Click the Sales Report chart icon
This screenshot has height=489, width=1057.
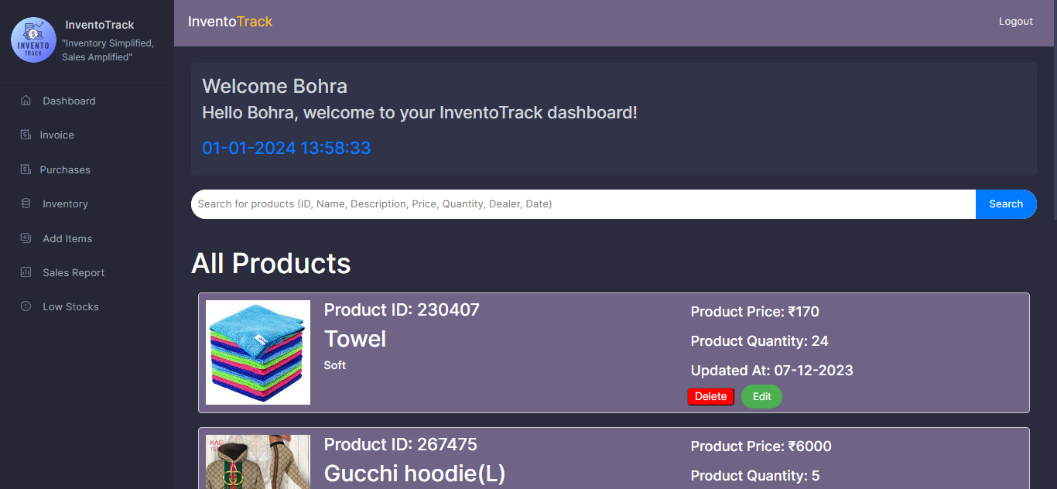tap(26, 272)
